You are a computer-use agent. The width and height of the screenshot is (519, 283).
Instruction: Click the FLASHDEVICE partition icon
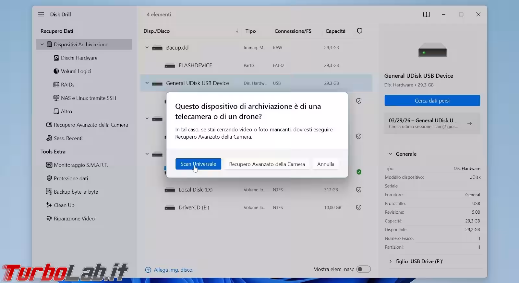170,66
